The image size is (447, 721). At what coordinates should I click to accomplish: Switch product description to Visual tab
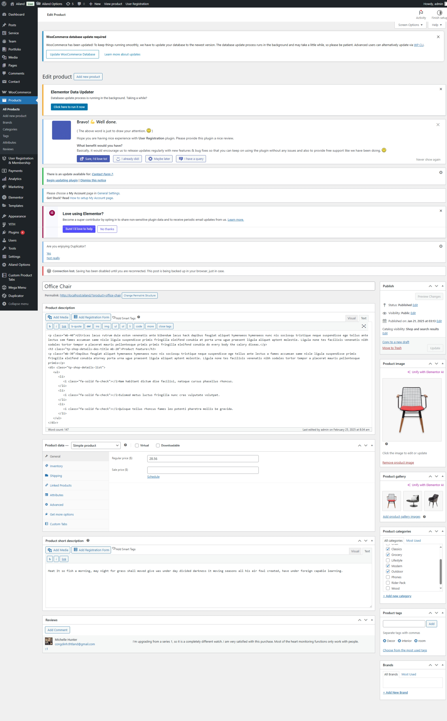coord(351,318)
